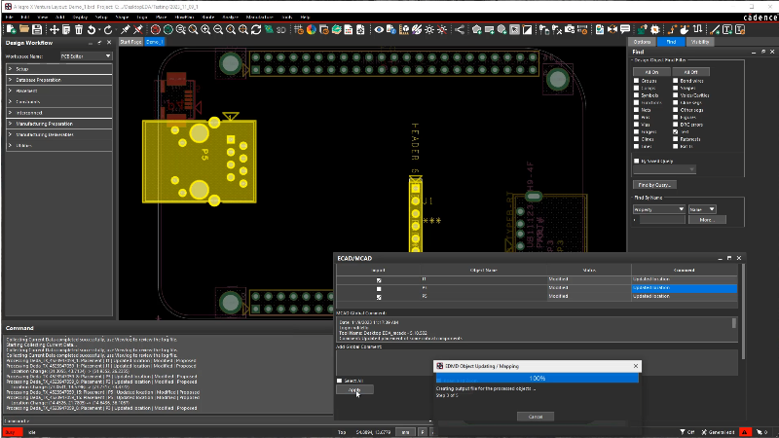Click the Open folder icon
Screen dimensions: 779x438
(x=26, y=29)
